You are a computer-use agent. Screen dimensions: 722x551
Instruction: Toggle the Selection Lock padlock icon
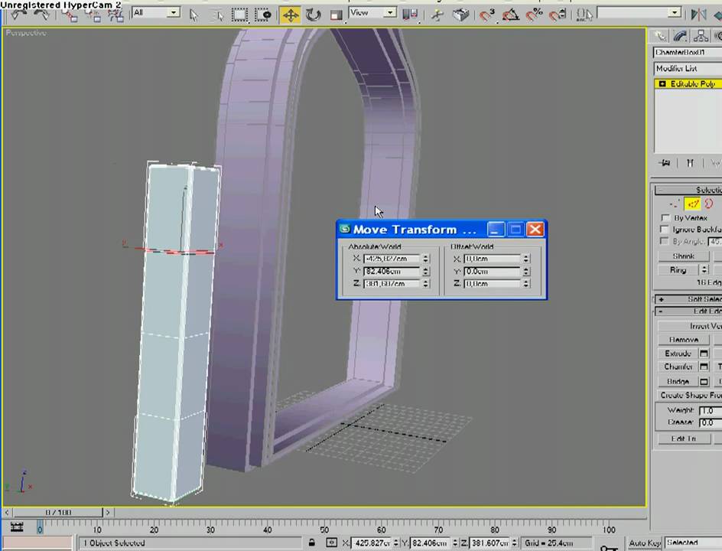coord(312,543)
